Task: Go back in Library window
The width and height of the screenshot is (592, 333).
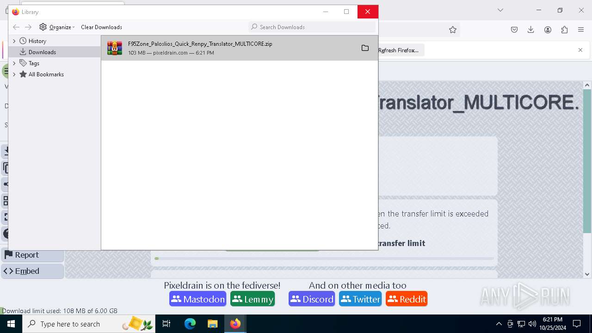Action: [16, 27]
